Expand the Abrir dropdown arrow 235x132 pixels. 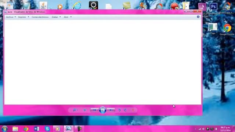[x=71, y=17]
